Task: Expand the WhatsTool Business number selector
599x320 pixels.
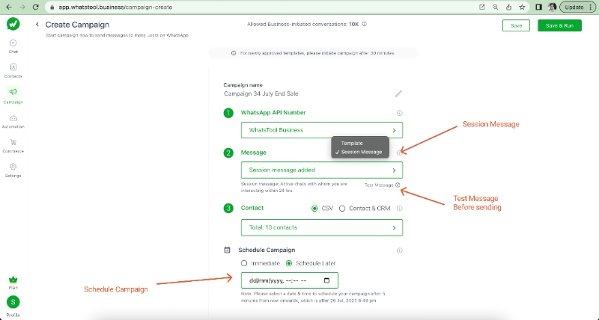Action: coord(321,130)
